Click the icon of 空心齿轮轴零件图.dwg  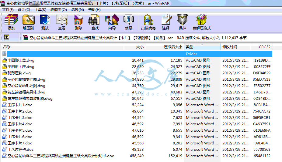(5, 79)
